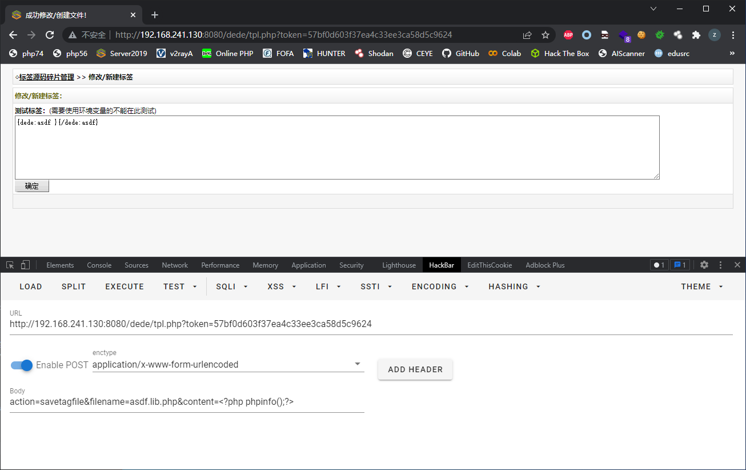Expand the LFI dropdown menu
Screen dimensions: 746x470
pyautogui.click(x=330, y=286)
